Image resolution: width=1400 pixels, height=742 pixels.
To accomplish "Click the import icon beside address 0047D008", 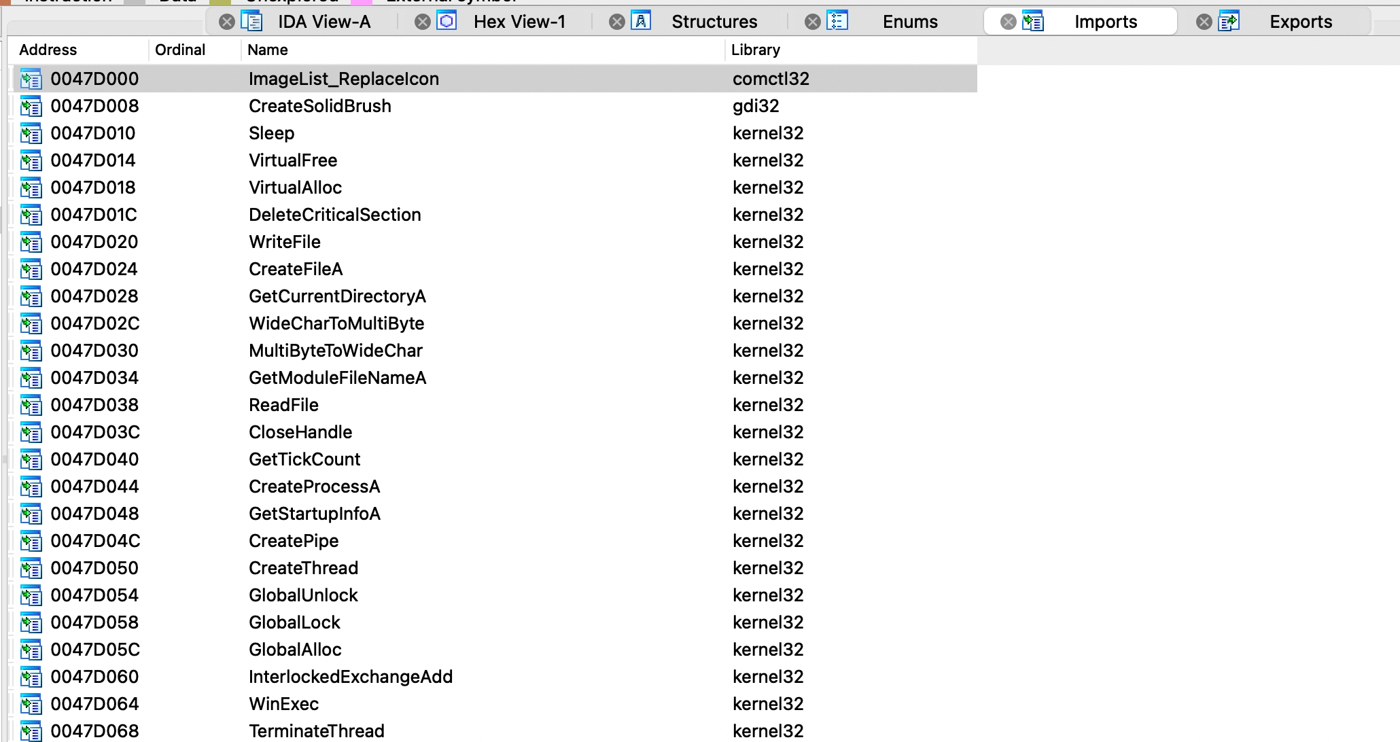I will [x=31, y=107].
